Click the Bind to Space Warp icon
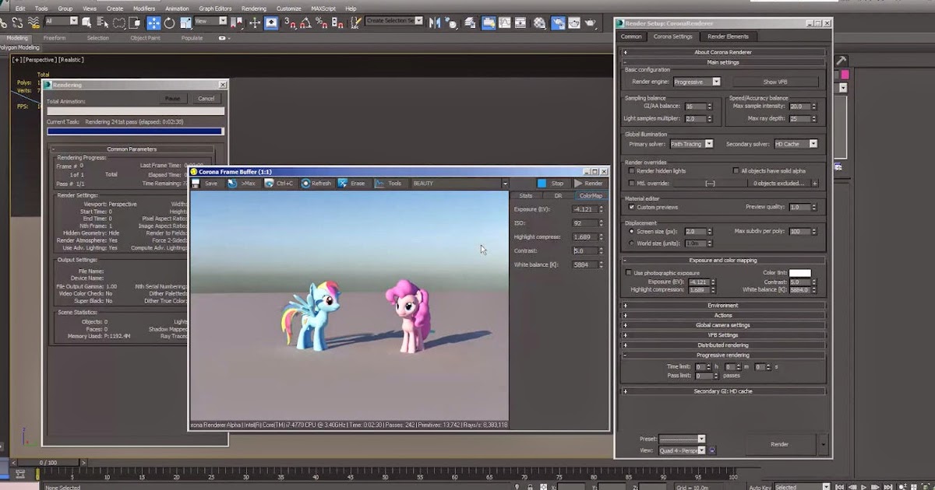 coord(34,23)
